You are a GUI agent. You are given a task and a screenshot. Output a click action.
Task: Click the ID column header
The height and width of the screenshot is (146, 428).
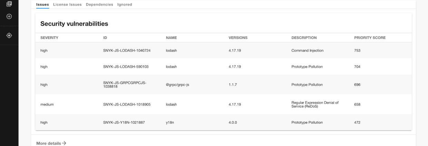pyautogui.click(x=105, y=38)
